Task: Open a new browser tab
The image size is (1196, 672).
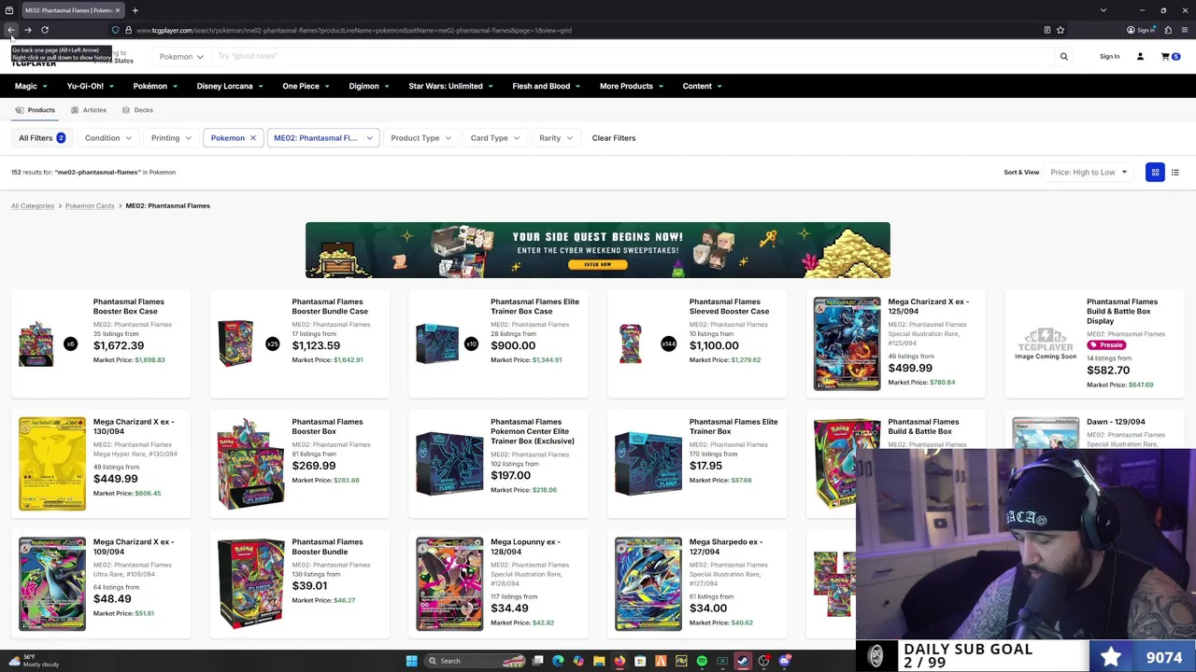Action: [135, 10]
